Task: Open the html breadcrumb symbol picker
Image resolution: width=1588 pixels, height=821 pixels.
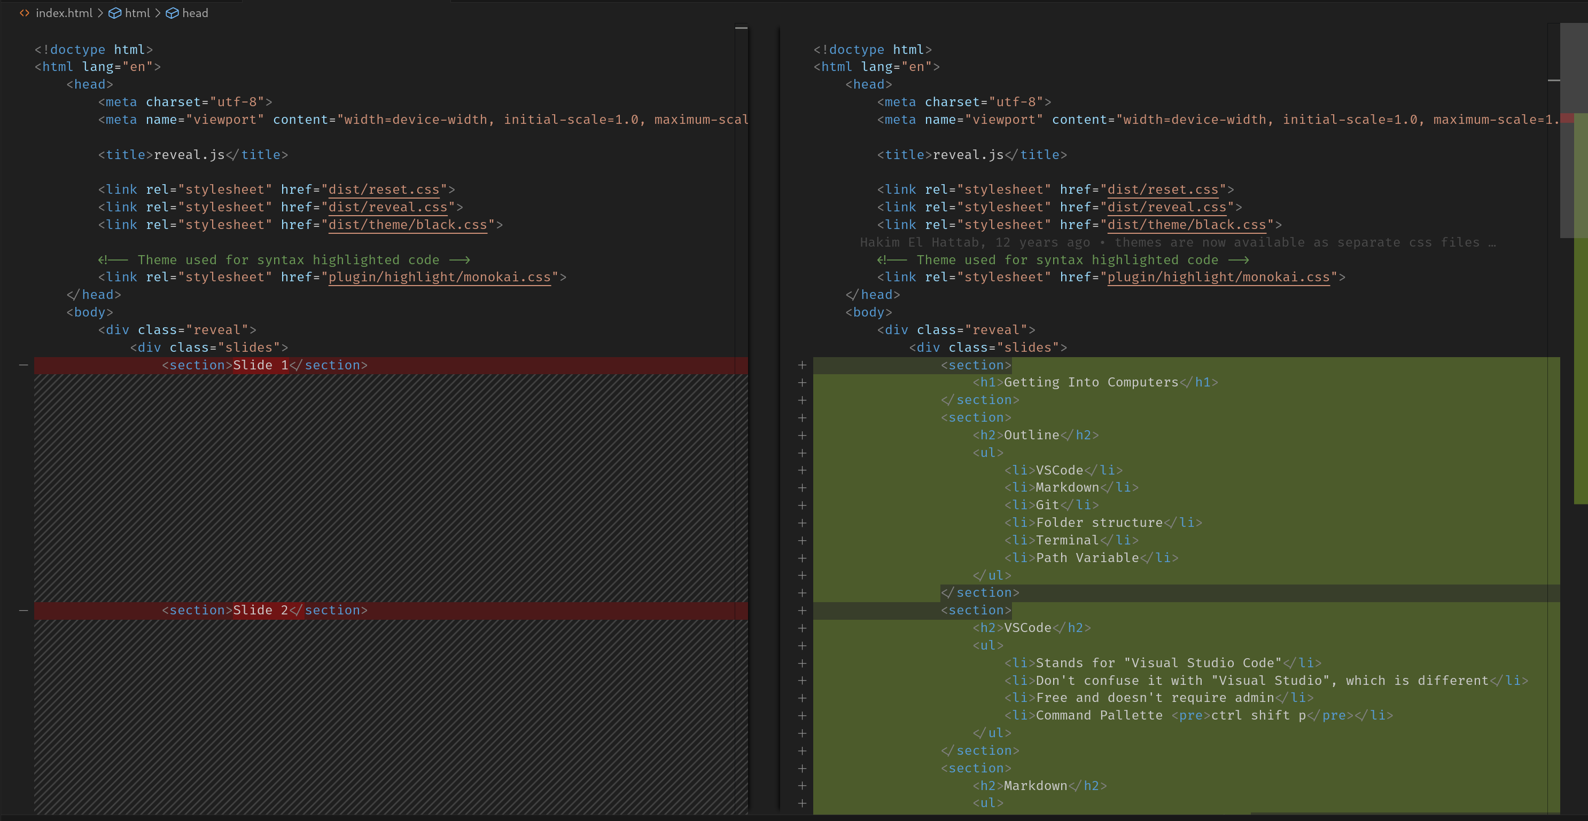Action: point(137,13)
